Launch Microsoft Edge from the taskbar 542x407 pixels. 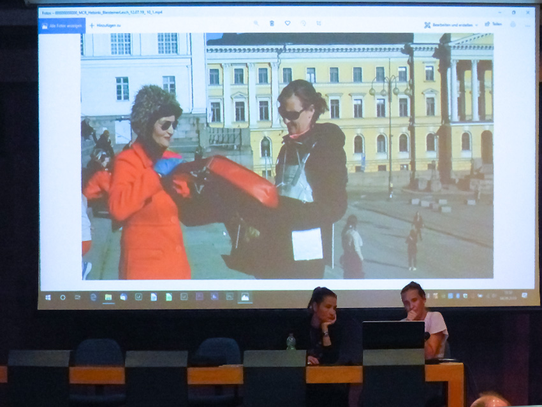tap(93, 297)
